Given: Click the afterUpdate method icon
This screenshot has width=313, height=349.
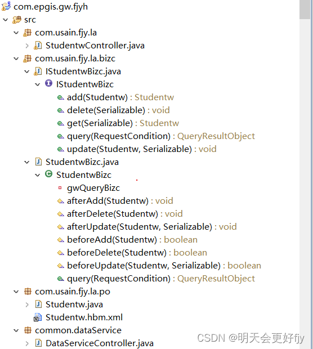Looking at the screenshot, I should pyautogui.click(x=61, y=227).
